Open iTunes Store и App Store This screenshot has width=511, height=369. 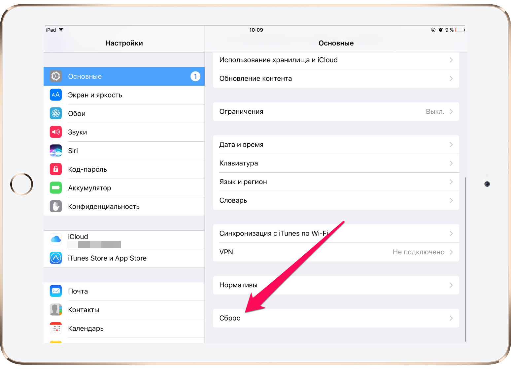click(124, 258)
